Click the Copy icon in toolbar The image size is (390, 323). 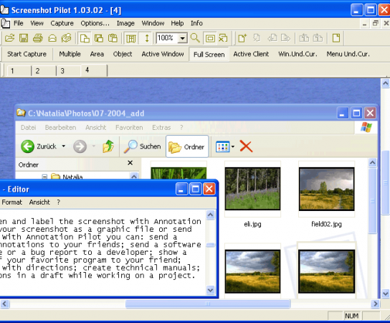pos(85,38)
